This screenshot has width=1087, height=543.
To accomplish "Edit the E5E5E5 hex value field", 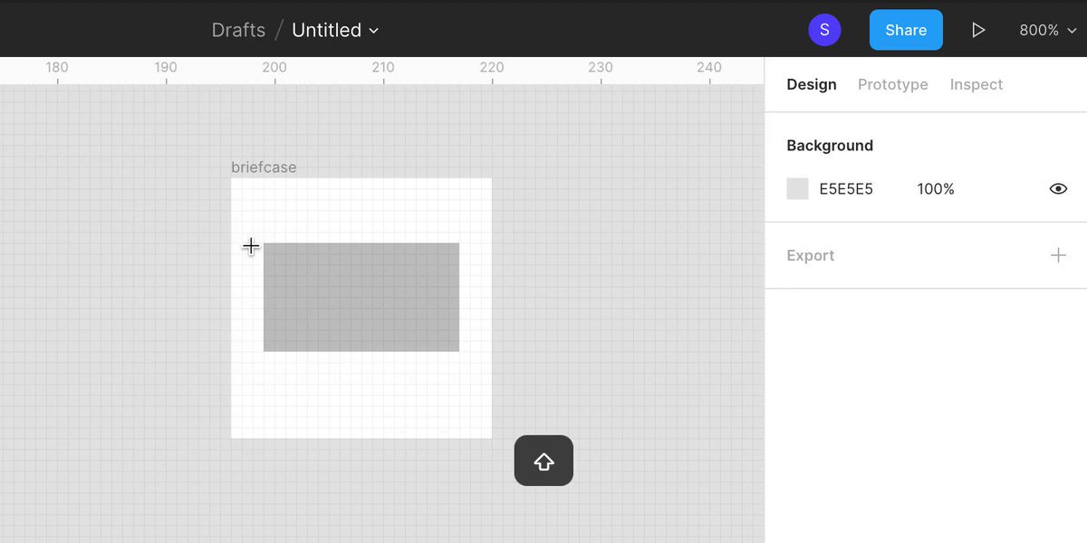I will [x=846, y=189].
